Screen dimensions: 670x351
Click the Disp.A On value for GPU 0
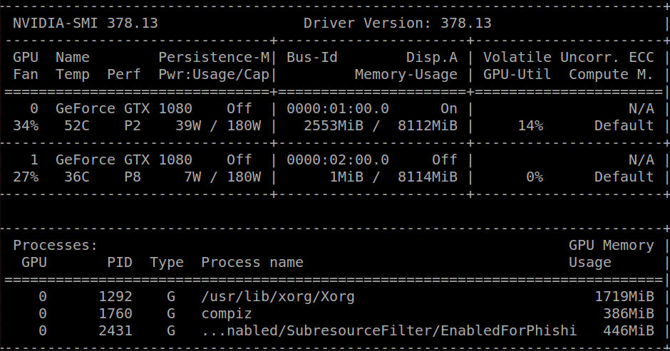coord(448,108)
